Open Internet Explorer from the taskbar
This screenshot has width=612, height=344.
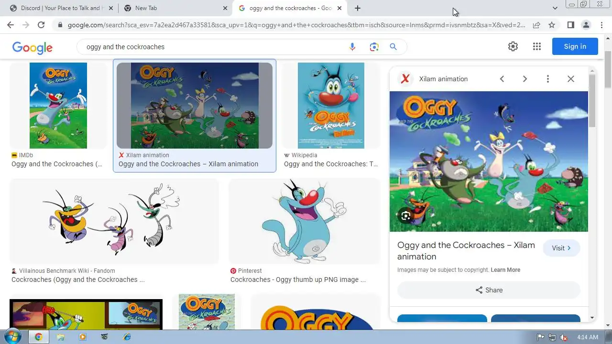[x=127, y=337]
